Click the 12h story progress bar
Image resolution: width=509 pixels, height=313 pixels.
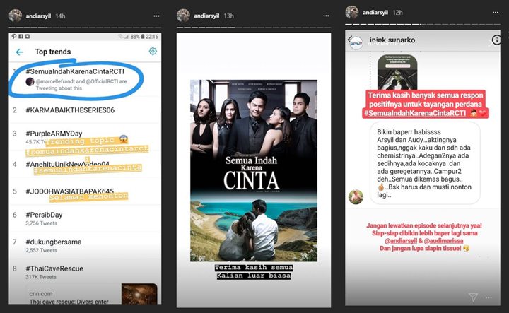(x=423, y=24)
